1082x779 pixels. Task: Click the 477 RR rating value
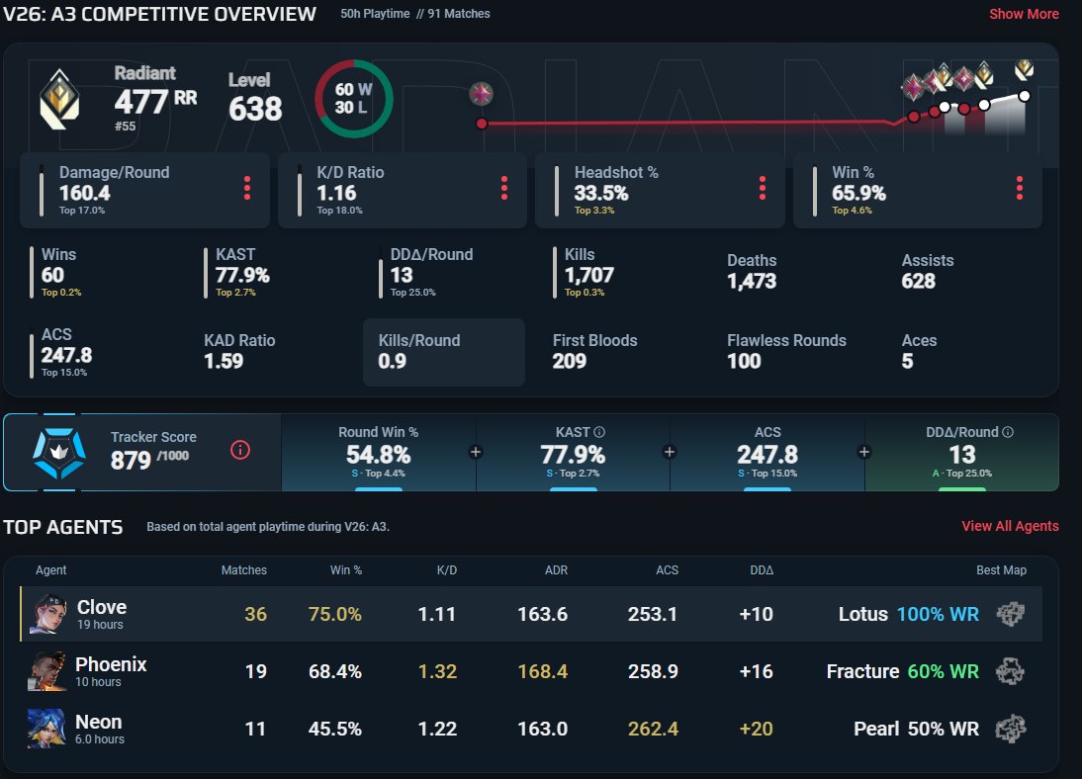point(155,102)
